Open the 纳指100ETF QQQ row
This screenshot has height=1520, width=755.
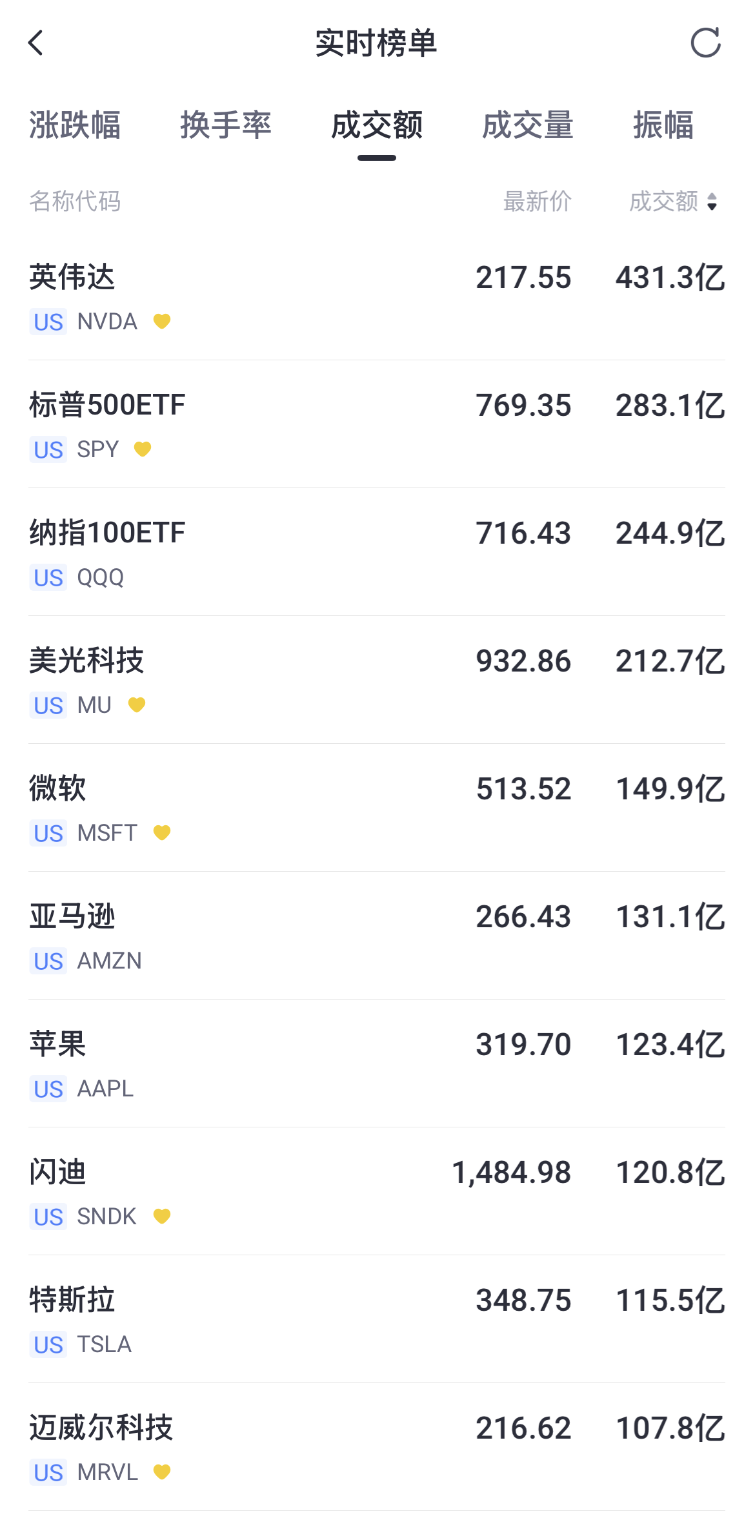[377, 553]
